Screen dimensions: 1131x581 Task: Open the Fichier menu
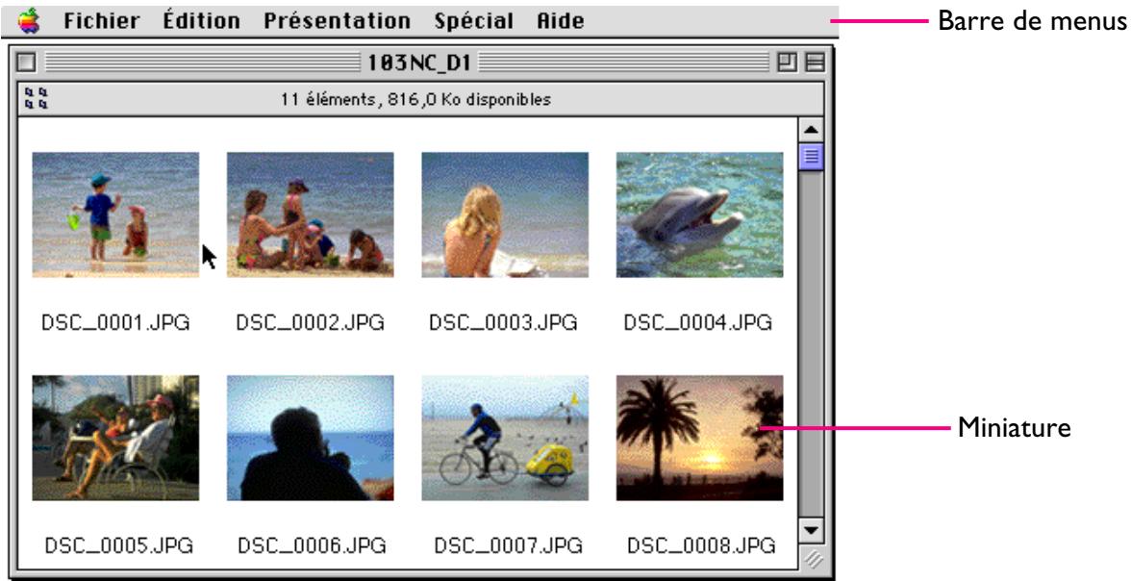click(x=102, y=21)
